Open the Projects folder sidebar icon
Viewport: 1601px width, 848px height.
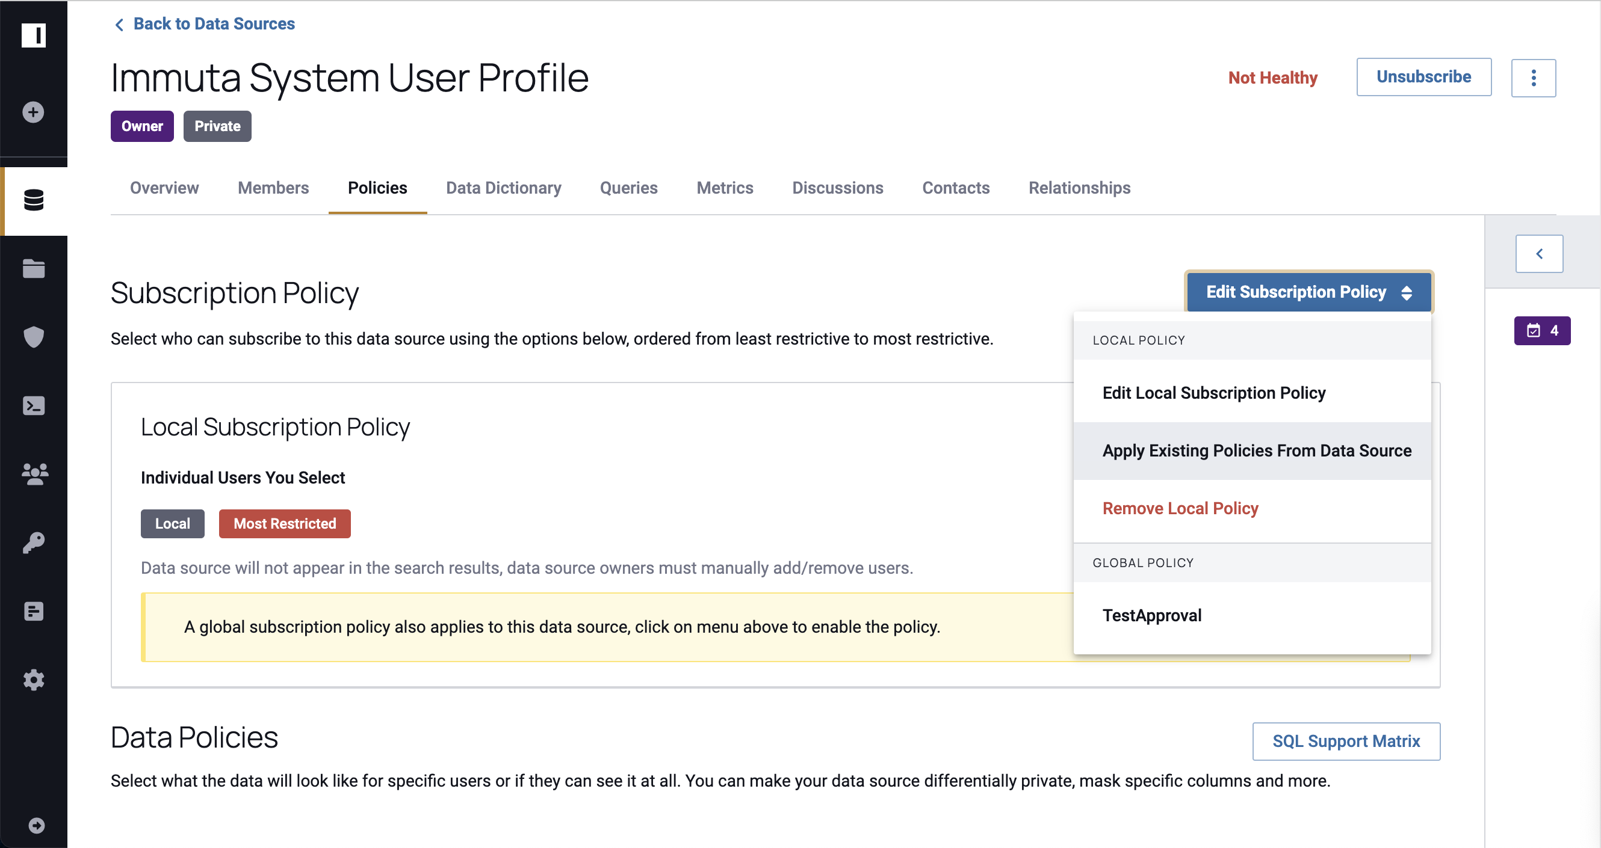tap(34, 269)
